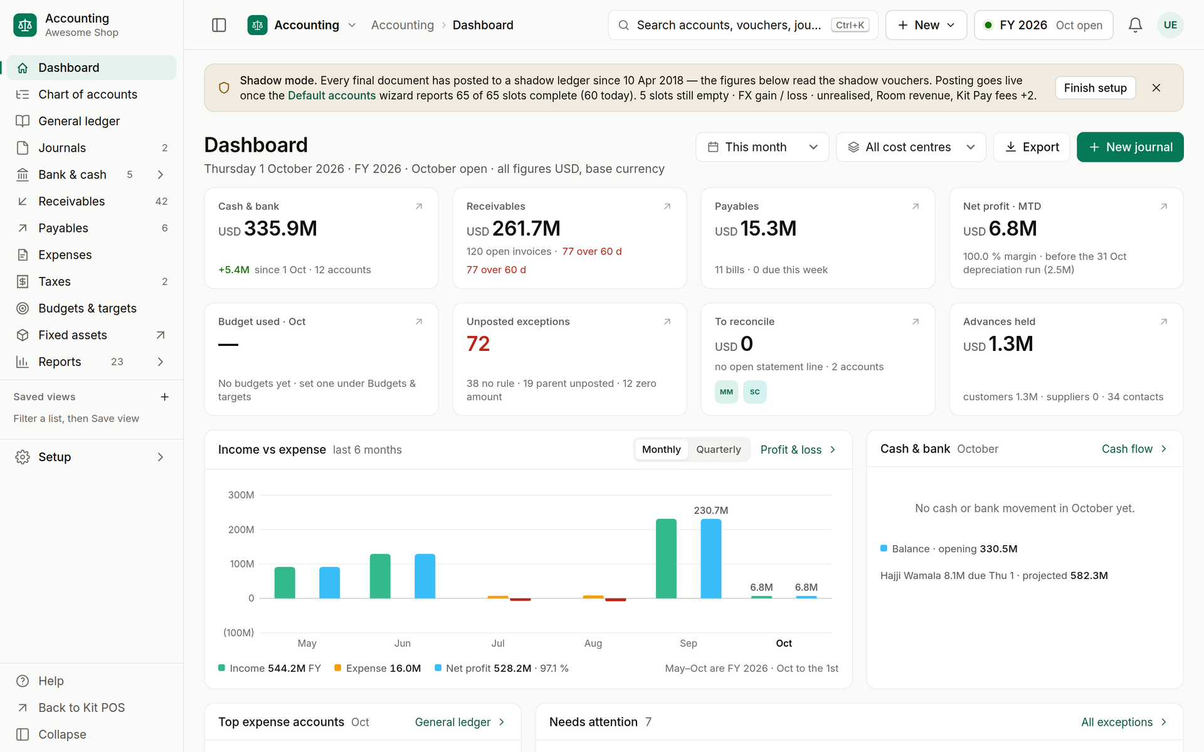Open the Profit & loss link
This screenshot has height=752, width=1204.
(798, 449)
